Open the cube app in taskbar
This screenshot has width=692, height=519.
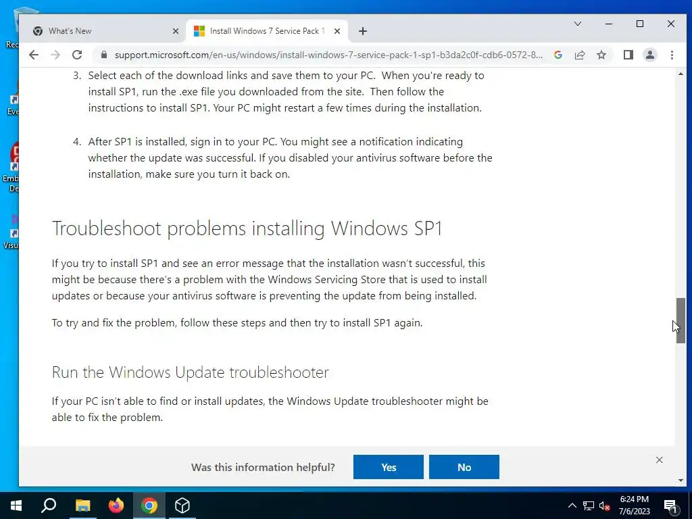tap(182, 505)
